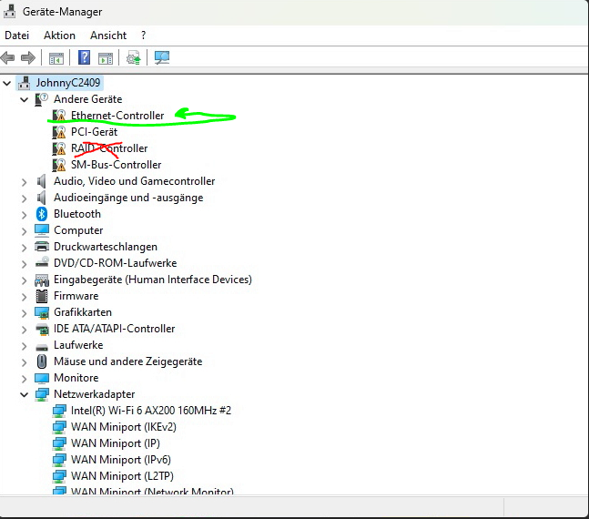Select WAN Miniport (IKEv2)
This screenshot has height=519, width=589.
124,427
